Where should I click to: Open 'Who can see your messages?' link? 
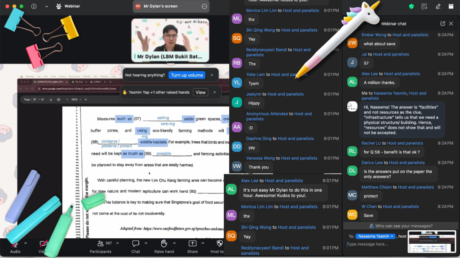401,226
